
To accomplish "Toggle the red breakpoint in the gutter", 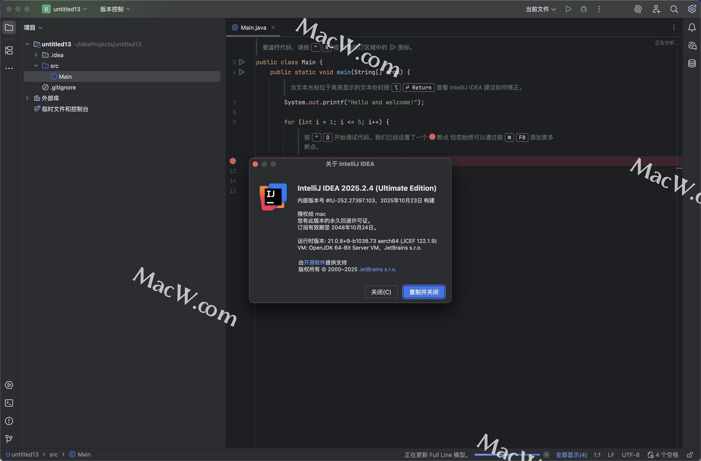I will pos(233,161).
